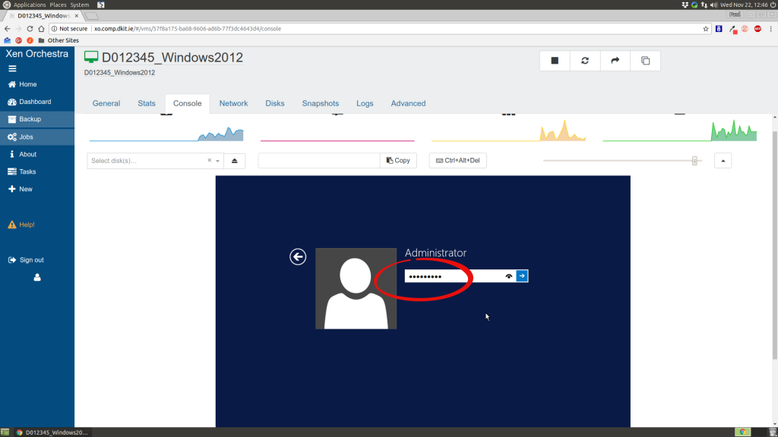
Task: Reveal the password with the eye icon
Action: point(509,276)
